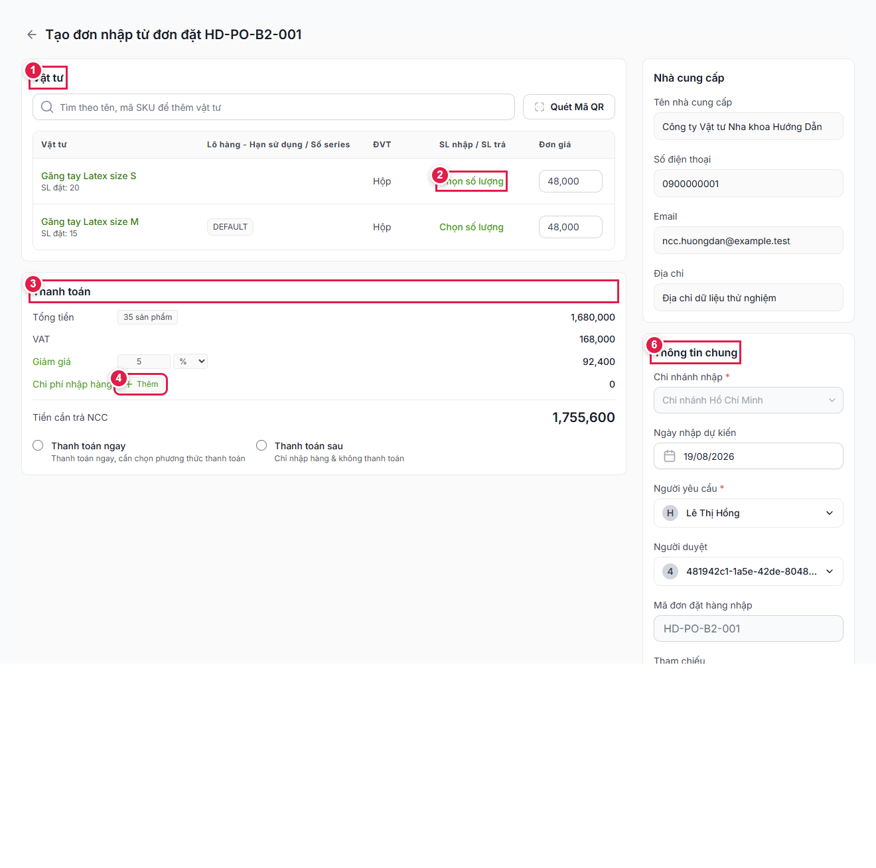Open Găng tay Latex size S item

89,176
